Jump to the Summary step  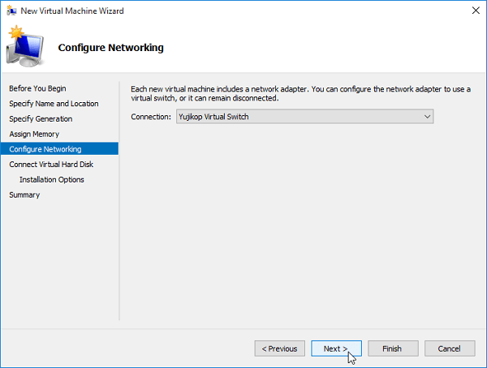(24, 195)
